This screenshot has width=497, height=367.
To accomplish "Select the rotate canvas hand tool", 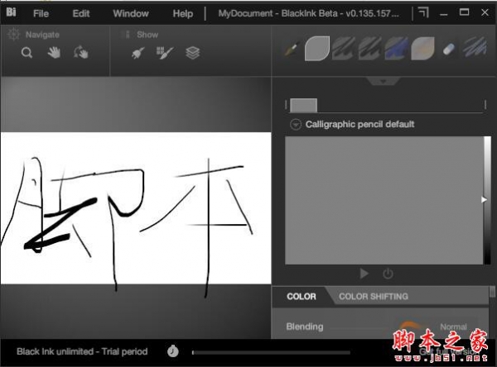I will click(x=80, y=53).
